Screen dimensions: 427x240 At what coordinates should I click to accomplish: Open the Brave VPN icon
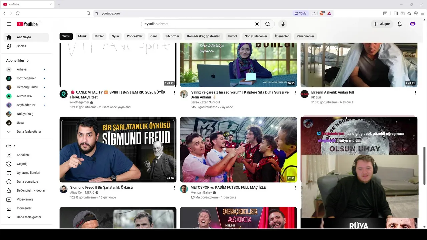pos(416,13)
